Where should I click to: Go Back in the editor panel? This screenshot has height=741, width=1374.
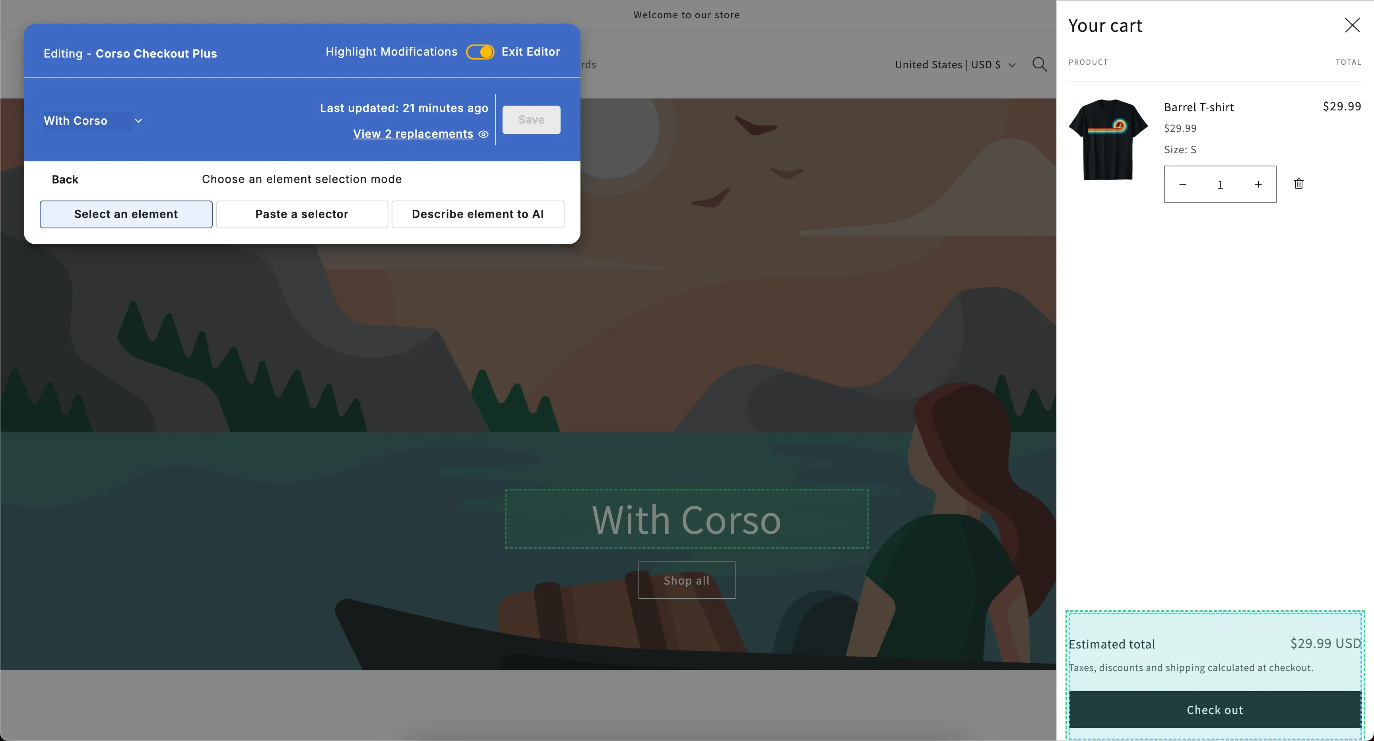point(64,179)
